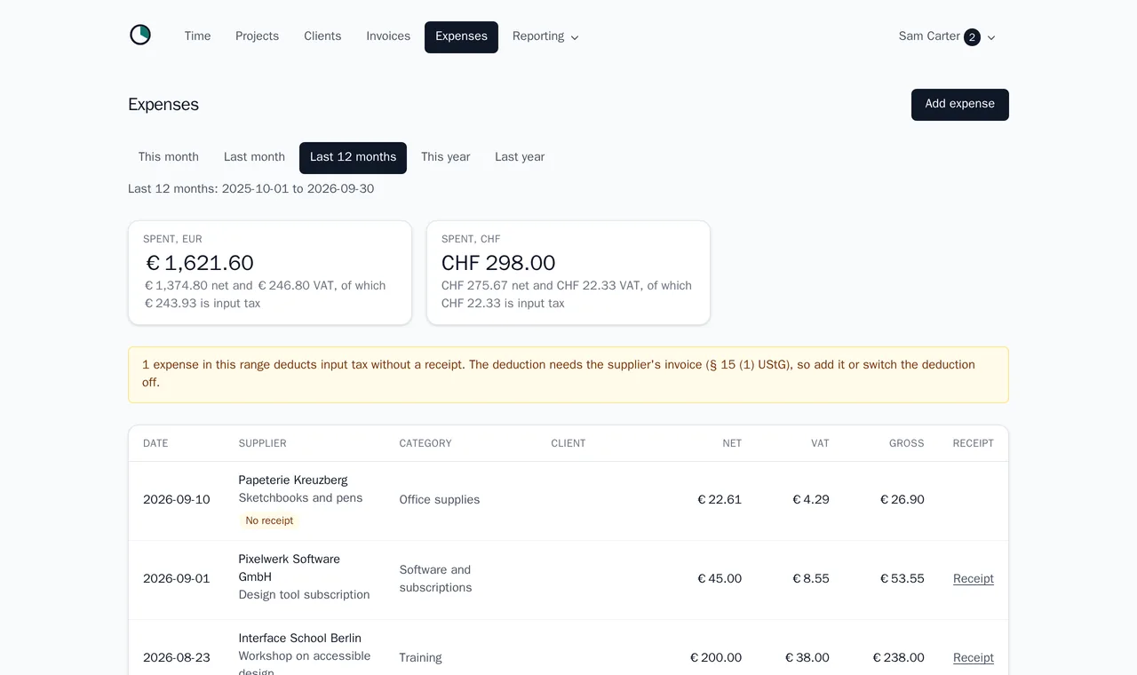The image size is (1137, 675).
Task: Click the Sketchbooks and pens description
Action: coord(300,498)
